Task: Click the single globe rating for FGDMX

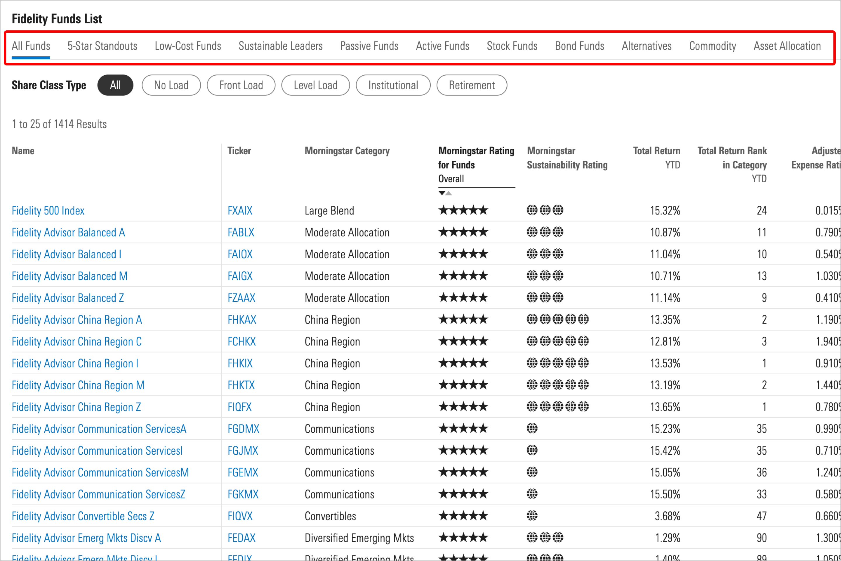Action: coord(532,428)
